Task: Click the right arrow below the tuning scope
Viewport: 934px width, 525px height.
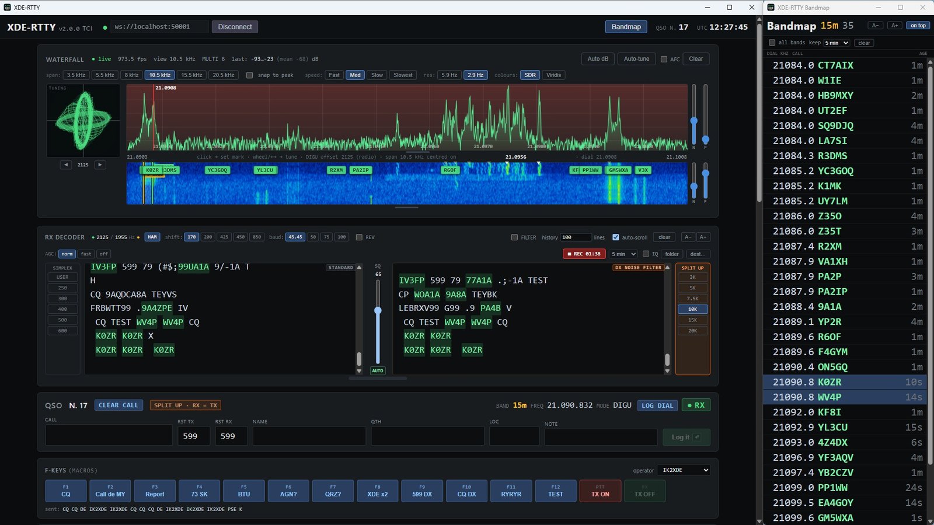Action: [x=100, y=165]
